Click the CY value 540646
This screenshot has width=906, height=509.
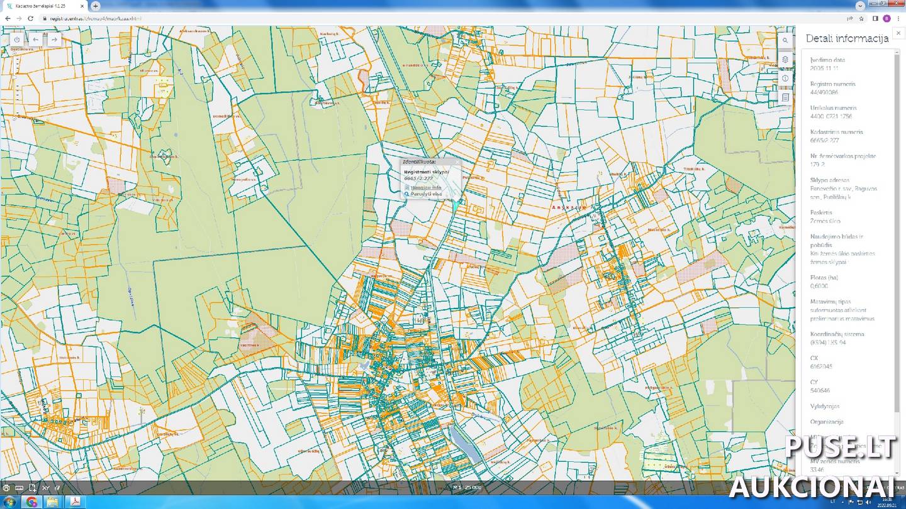click(x=820, y=390)
